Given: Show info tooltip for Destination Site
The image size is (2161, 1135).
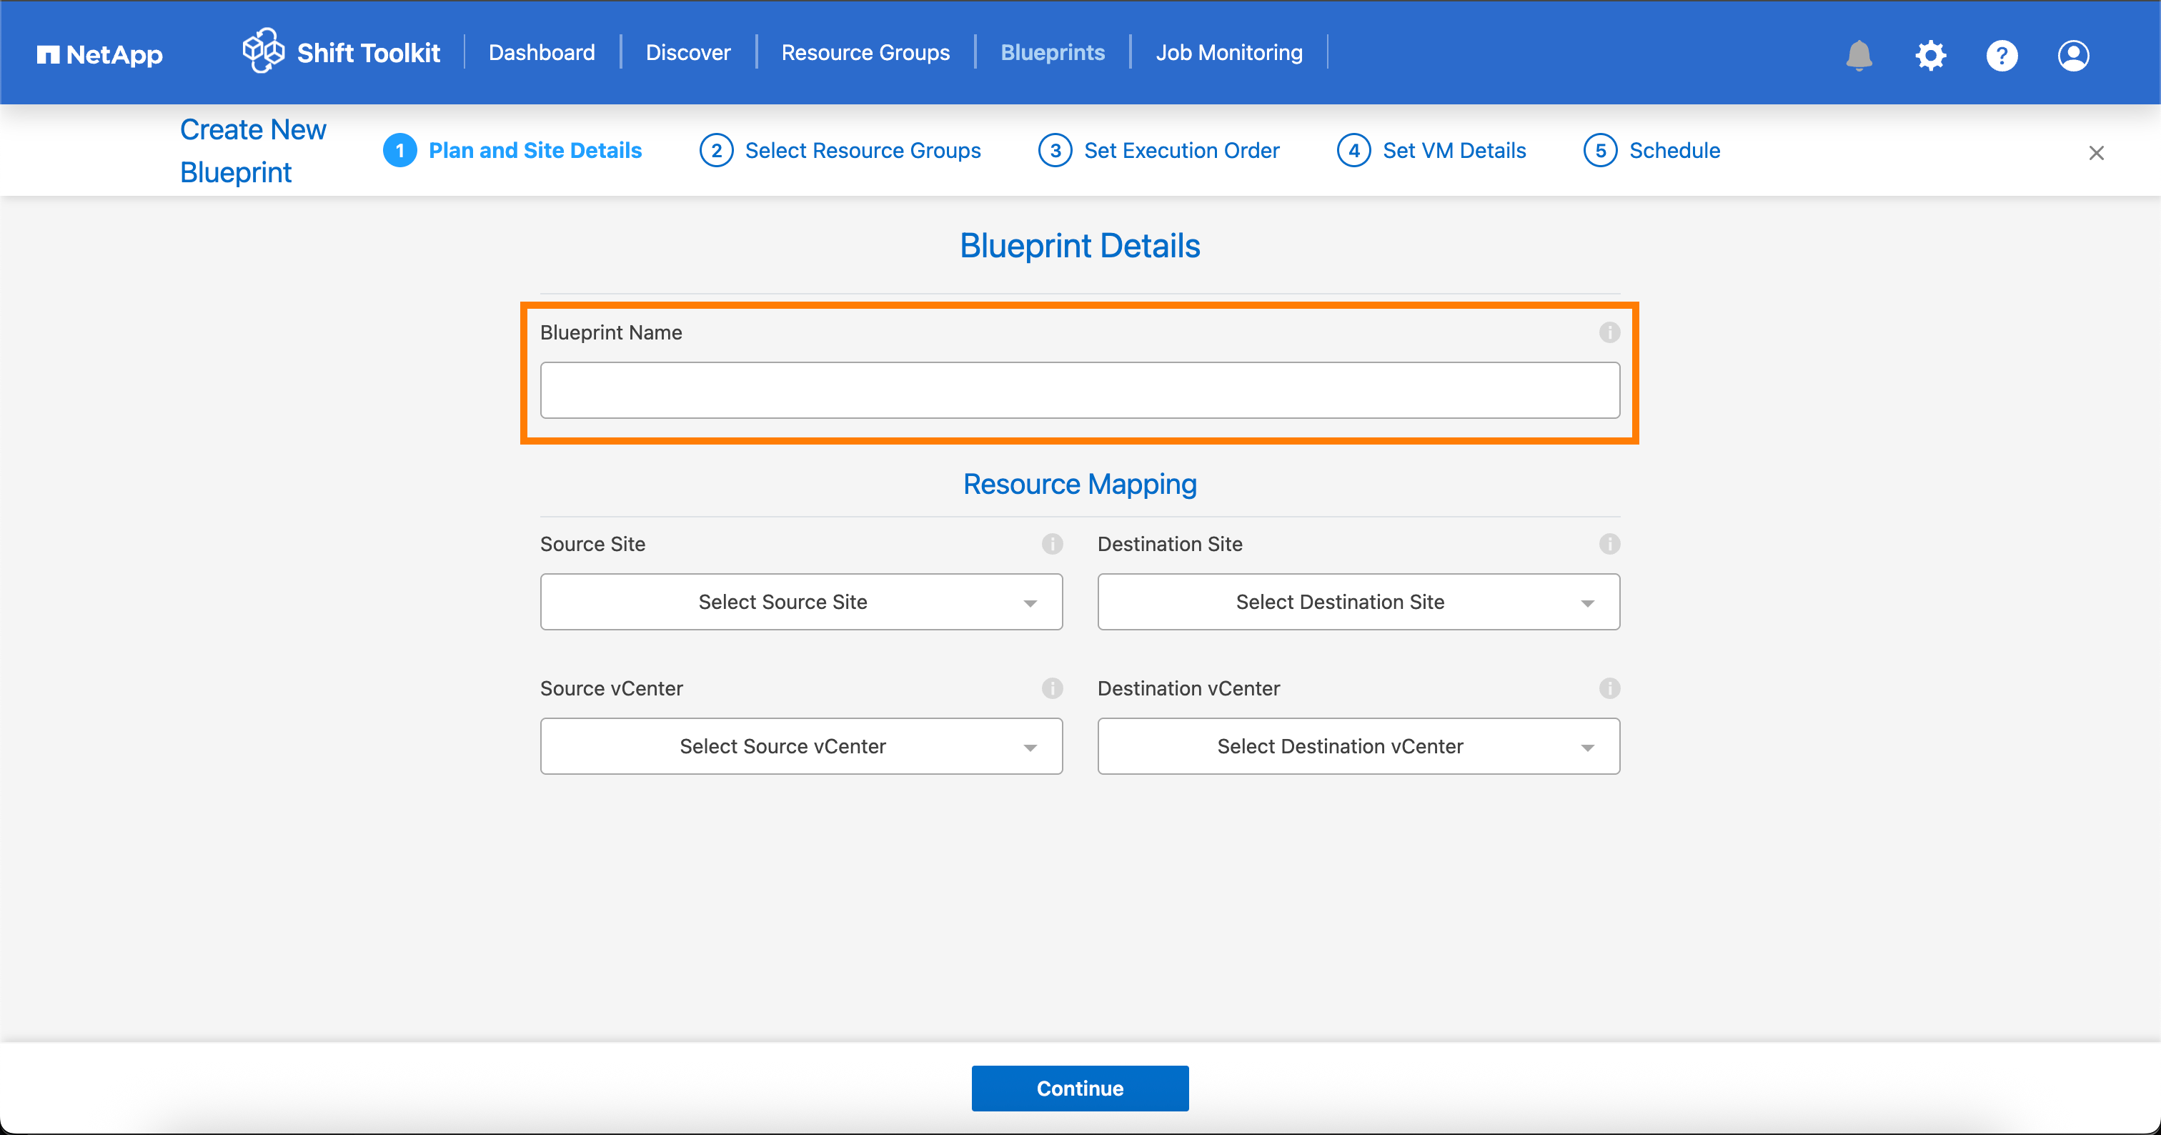Looking at the screenshot, I should [1609, 544].
